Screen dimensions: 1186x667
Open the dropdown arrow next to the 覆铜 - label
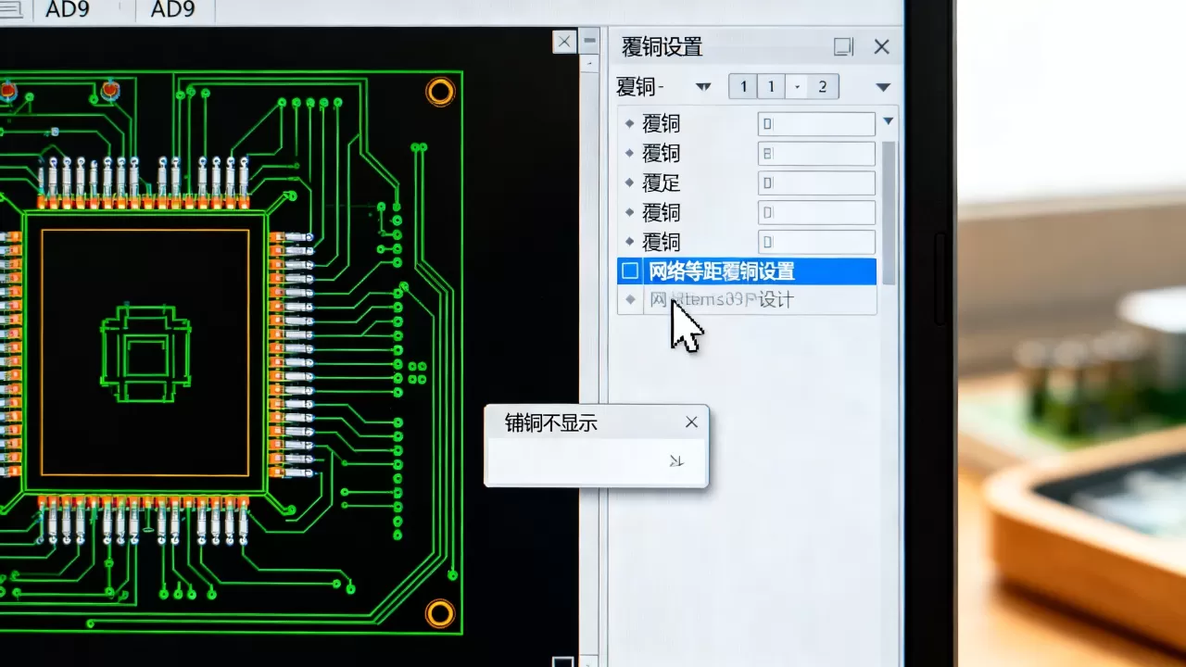click(703, 87)
